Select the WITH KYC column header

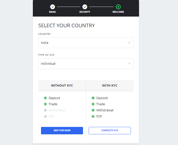coord(110,86)
